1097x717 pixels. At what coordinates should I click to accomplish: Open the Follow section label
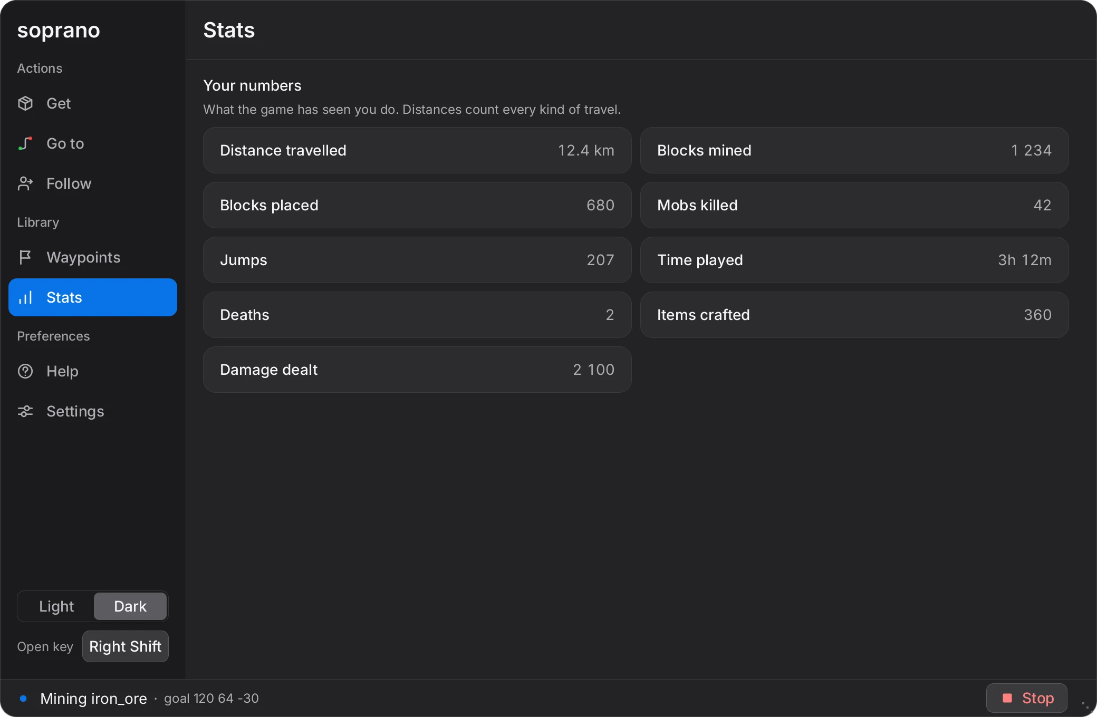(69, 183)
